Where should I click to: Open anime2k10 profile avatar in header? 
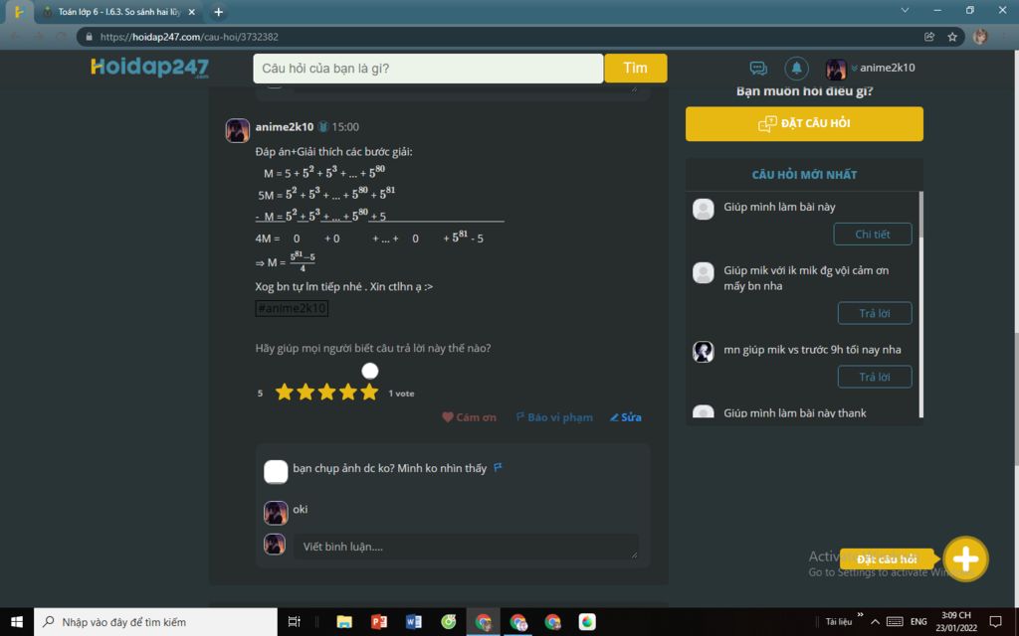(836, 69)
